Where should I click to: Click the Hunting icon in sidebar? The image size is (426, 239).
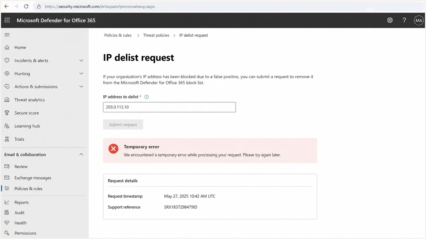click(7, 73)
